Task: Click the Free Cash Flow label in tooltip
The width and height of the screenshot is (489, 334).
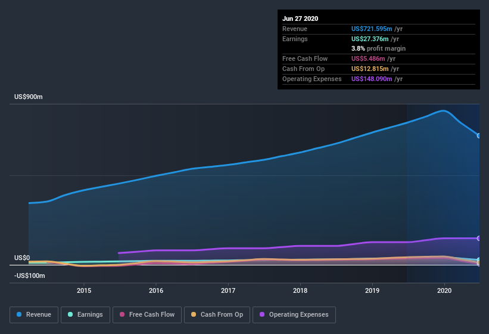Action: [305, 58]
